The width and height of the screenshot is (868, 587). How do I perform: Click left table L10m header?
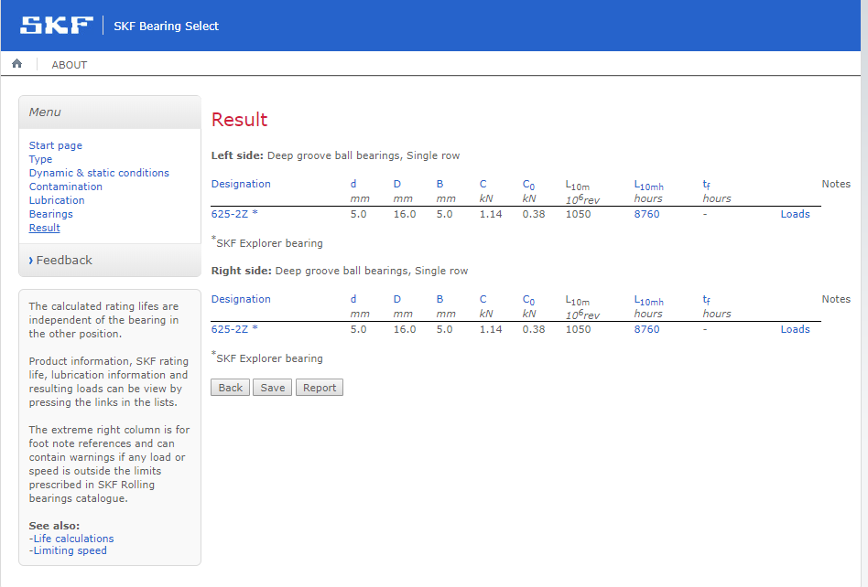pos(578,186)
